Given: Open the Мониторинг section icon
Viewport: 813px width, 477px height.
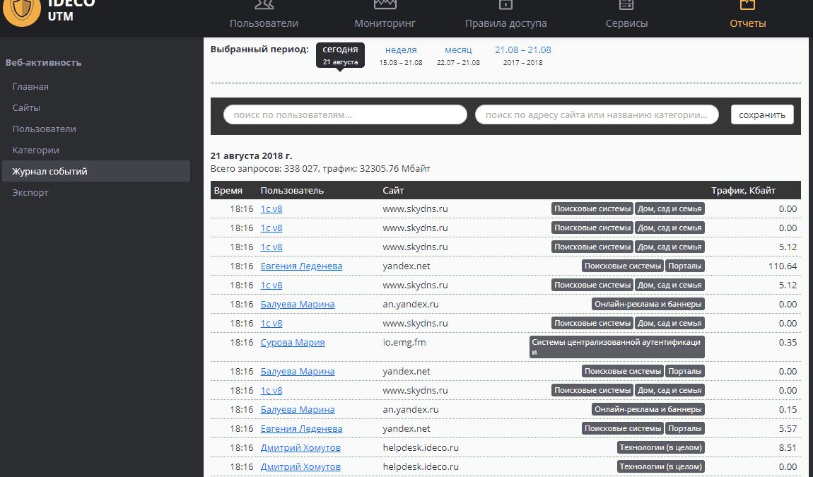Looking at the screenshot, I should (385, 6).
